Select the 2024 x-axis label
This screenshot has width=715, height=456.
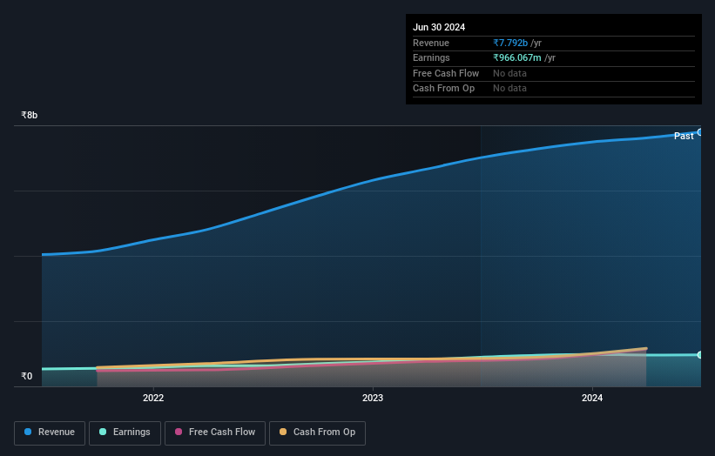click(x=592, y=398)
